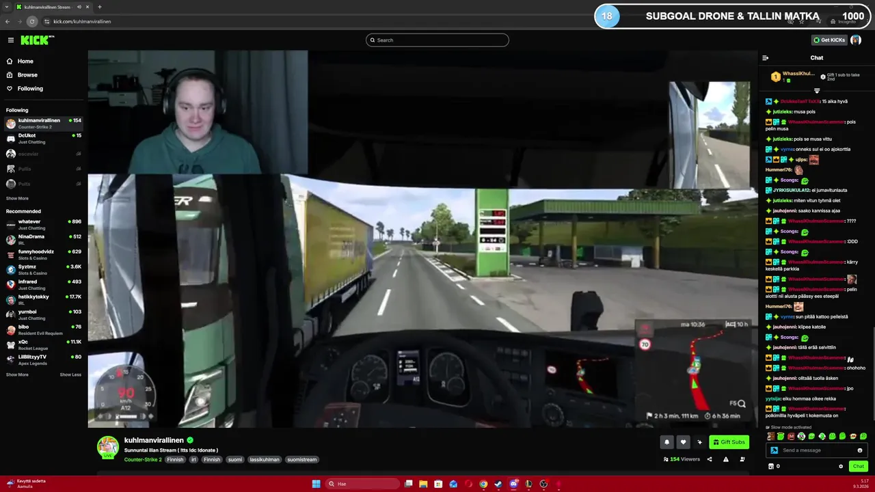This screenshot has width=875, height=492.
Task: Report stream with warning triangle icon
Action: 726,459
